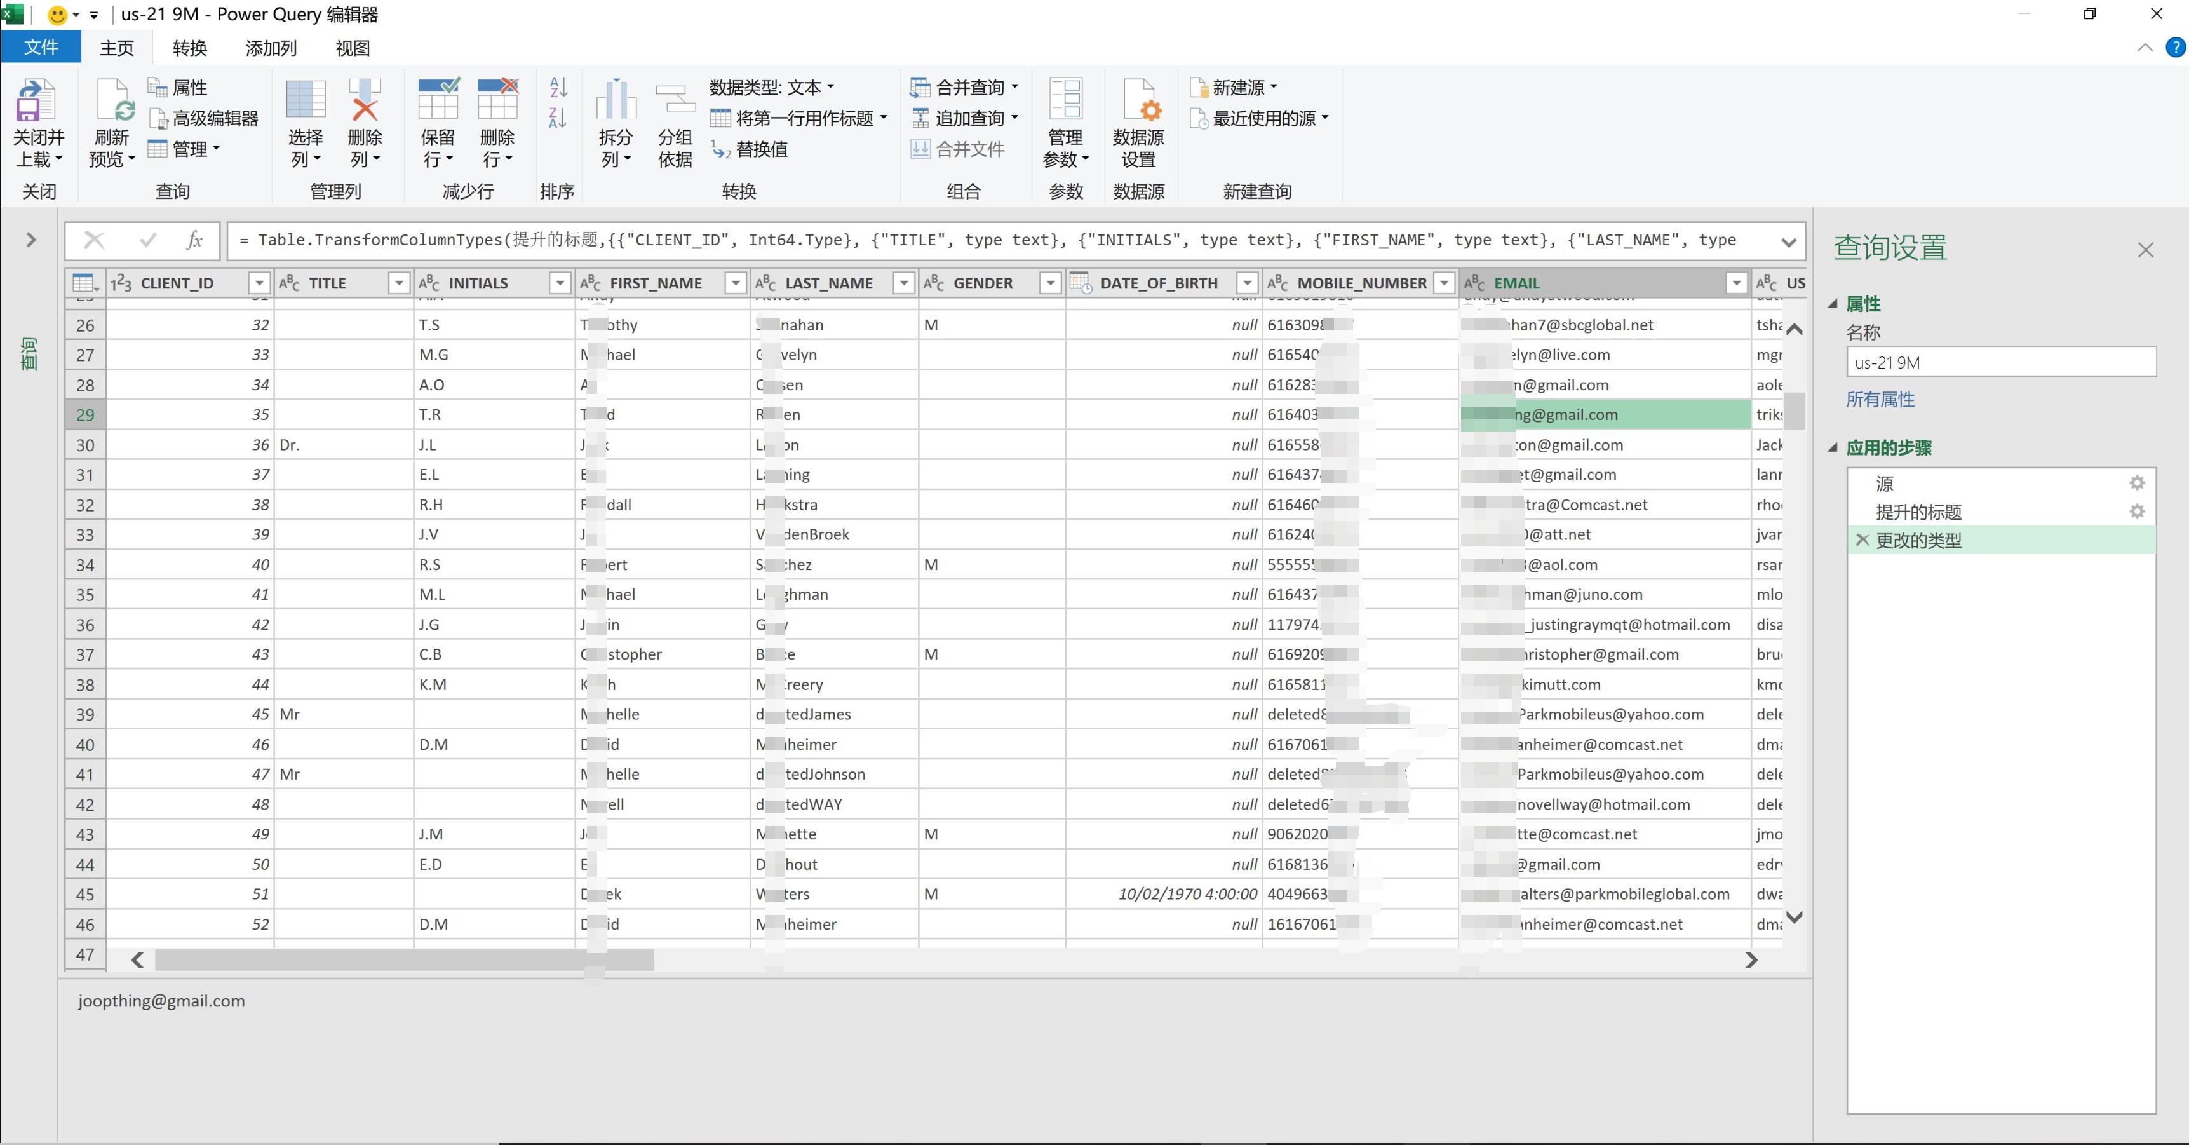Viewport: 2189px width, 1145px height.
Task: Click the table menu icon in grid corner
Action: coord(85,283)
